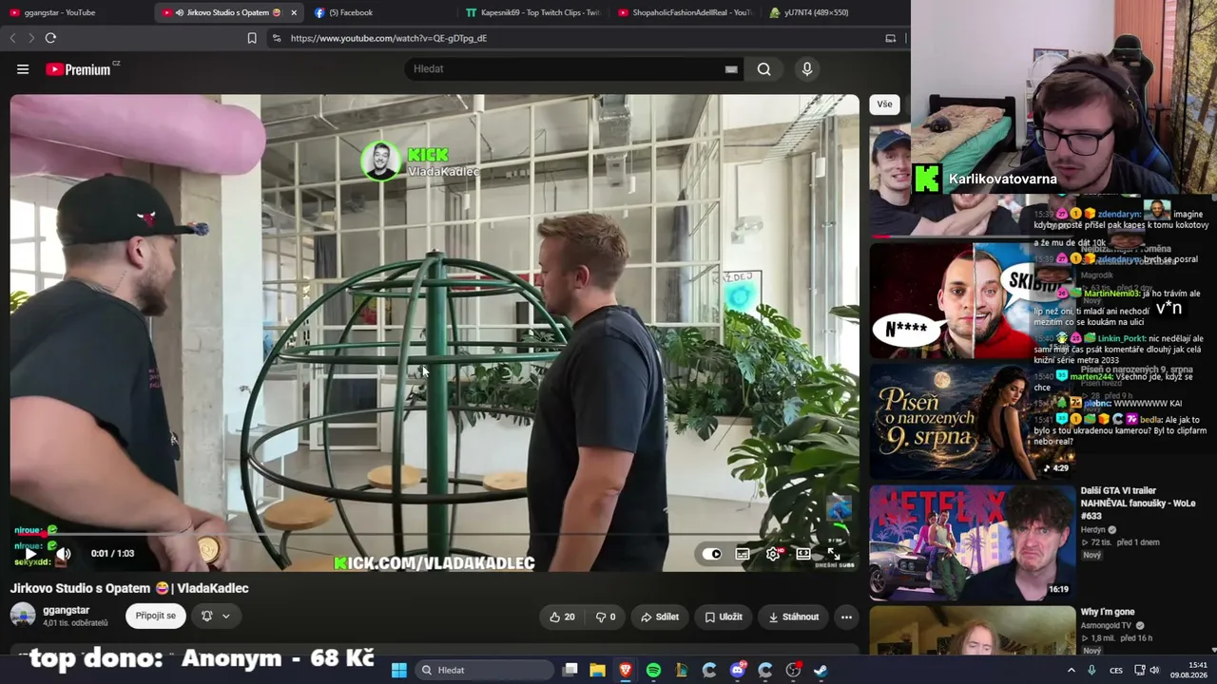Image resolution: width=1217 pixels, height=684 pixels.
Task: Switch to the Kapesnik69 Twitch Clips tab
Action: [x=532, y=12]
